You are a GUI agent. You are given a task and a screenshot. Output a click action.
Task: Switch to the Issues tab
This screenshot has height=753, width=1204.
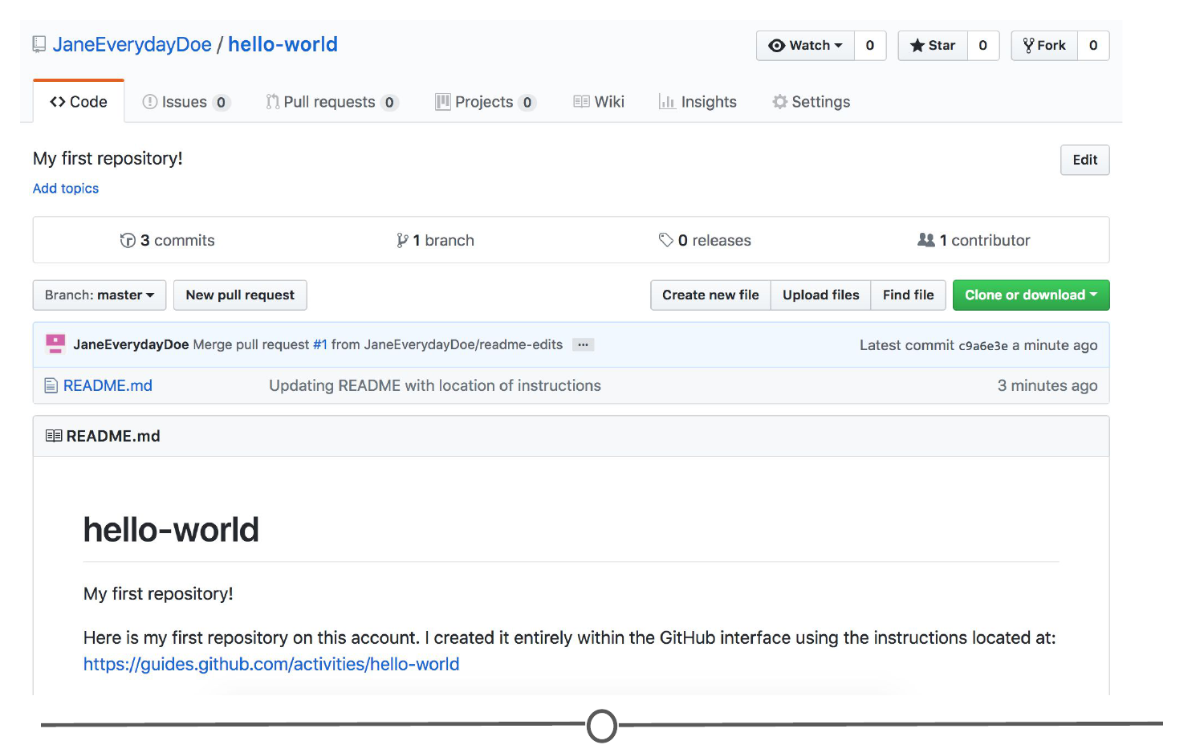click(x=185, y=102)
